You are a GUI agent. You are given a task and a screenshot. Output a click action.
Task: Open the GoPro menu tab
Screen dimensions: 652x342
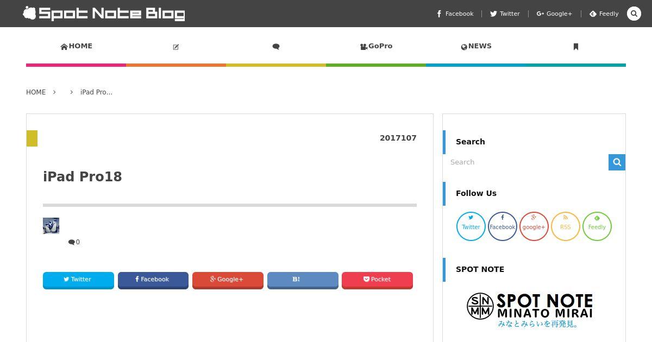(x=376, y=46)
